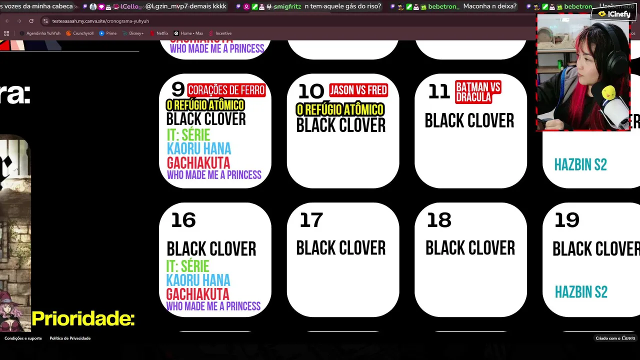Open the Agendinha YuhYuh bookmark
The width and height of the screenshot is (640, 360).
tap(39, 33)
